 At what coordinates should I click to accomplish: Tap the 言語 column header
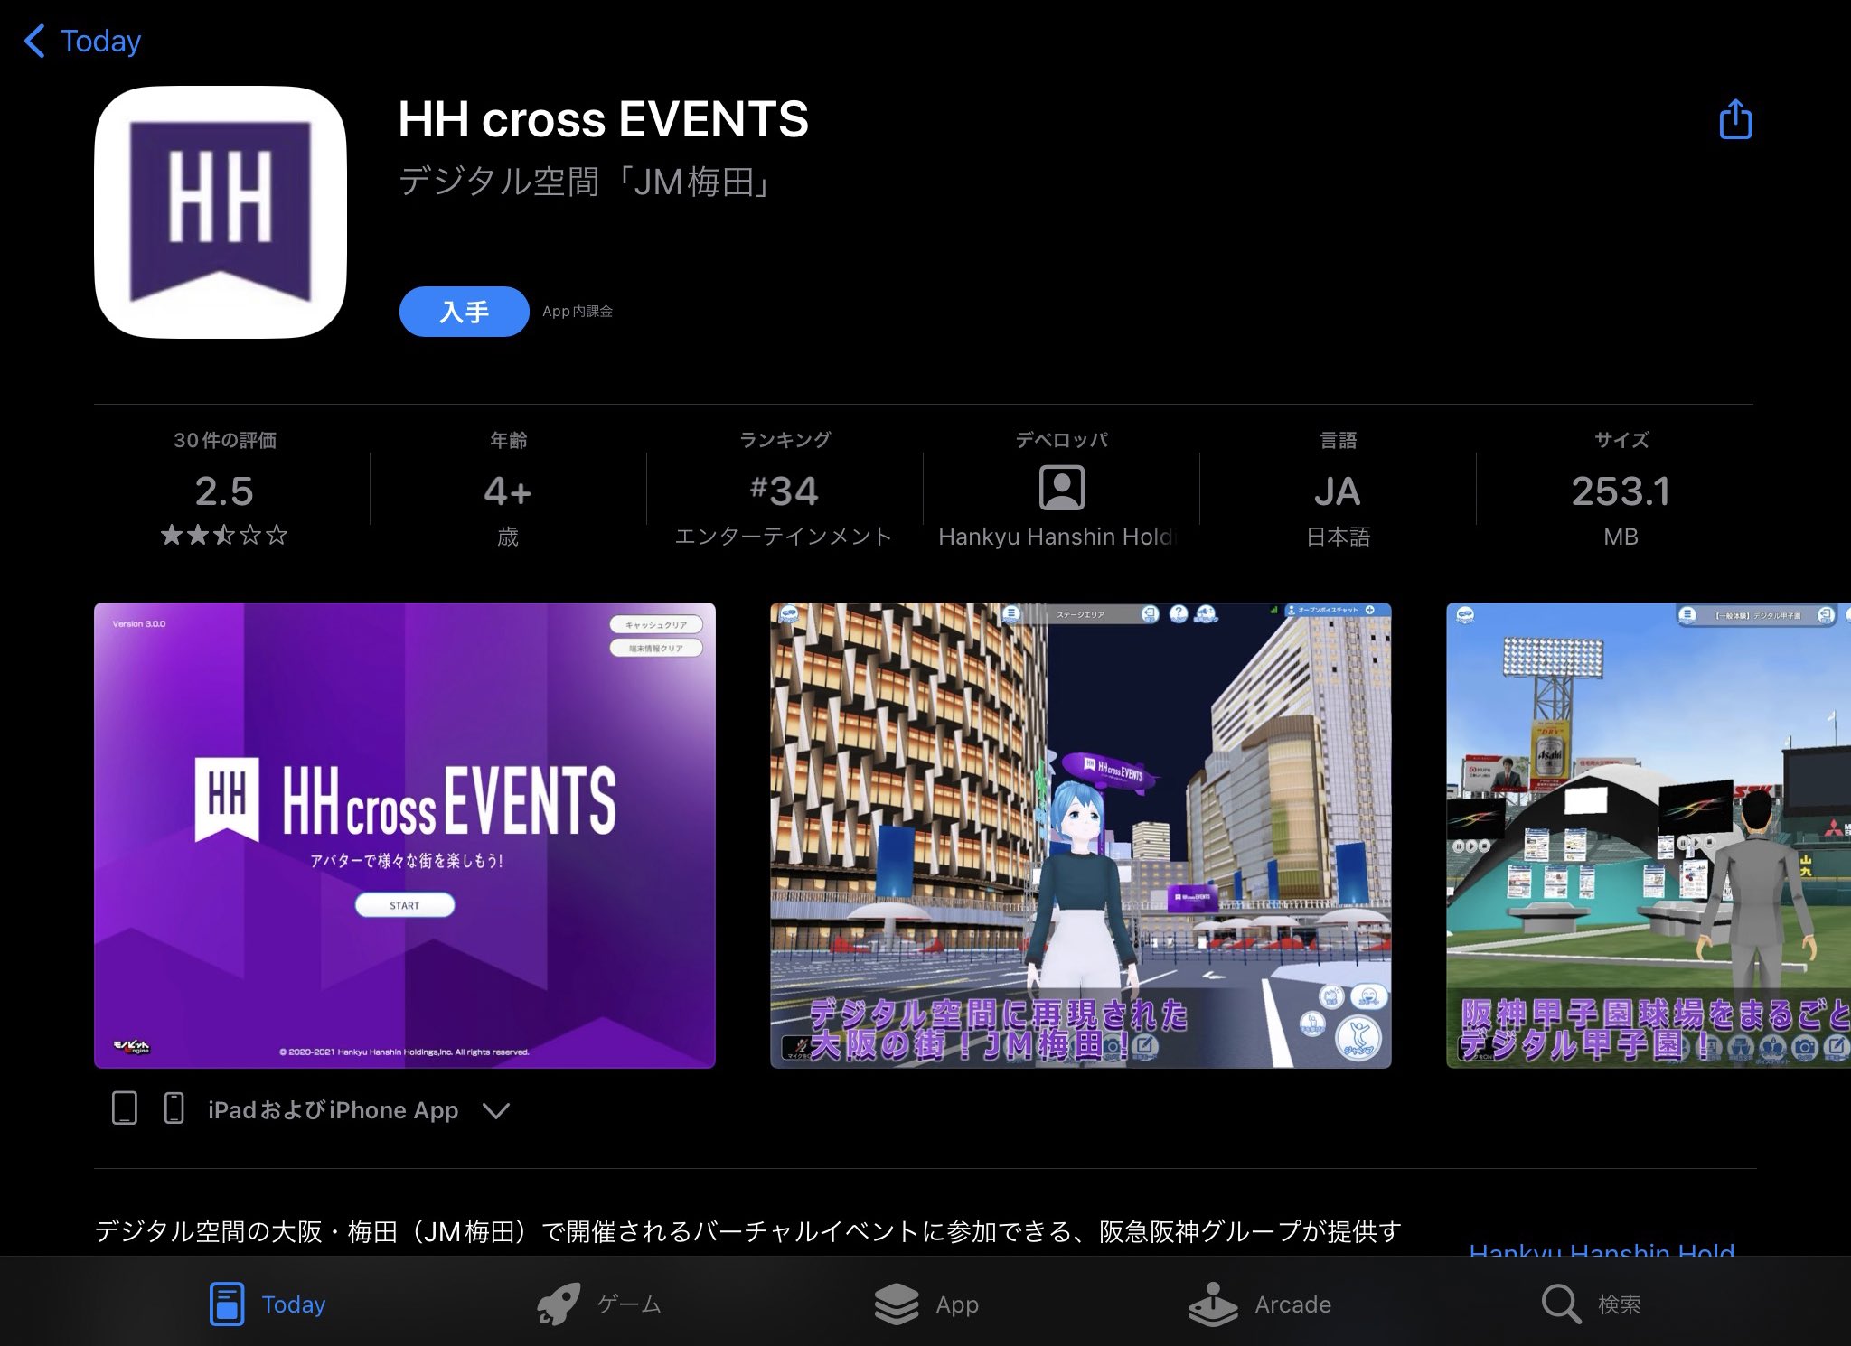click(1338, 440)
